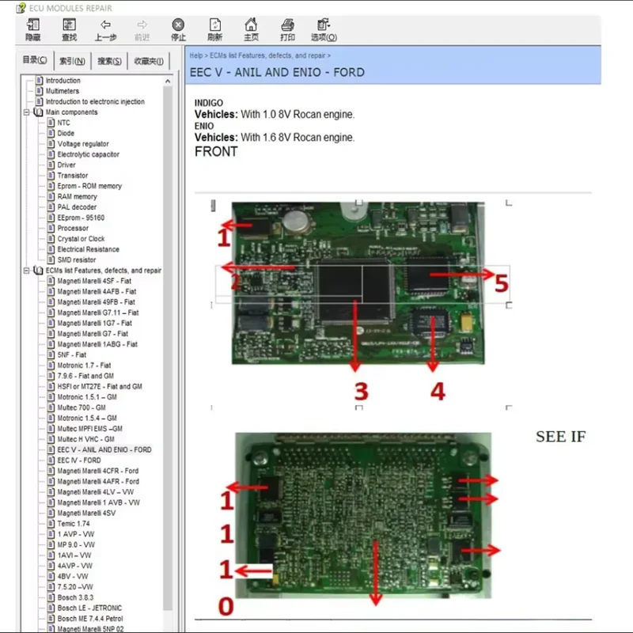Go back with the 上一步 arrow icon
The height and width of the screenshot is (633, 633).
click(x=105, y=25)
